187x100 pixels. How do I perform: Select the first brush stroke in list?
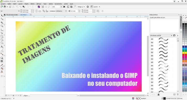(163, 39)
